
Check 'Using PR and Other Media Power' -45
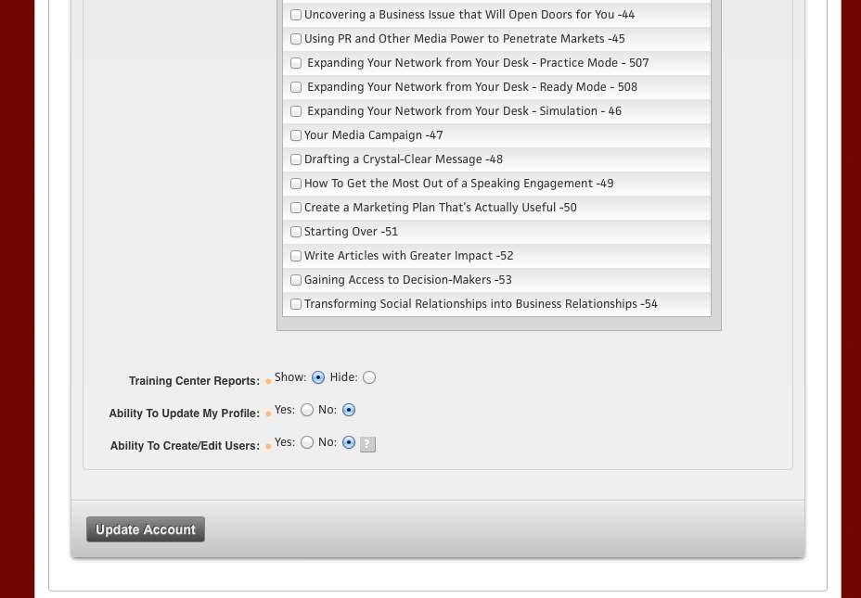click(x=296, y=39)
